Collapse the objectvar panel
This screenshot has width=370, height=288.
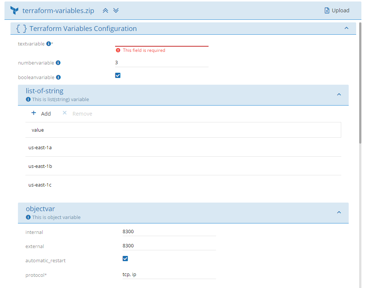[339, 212]
